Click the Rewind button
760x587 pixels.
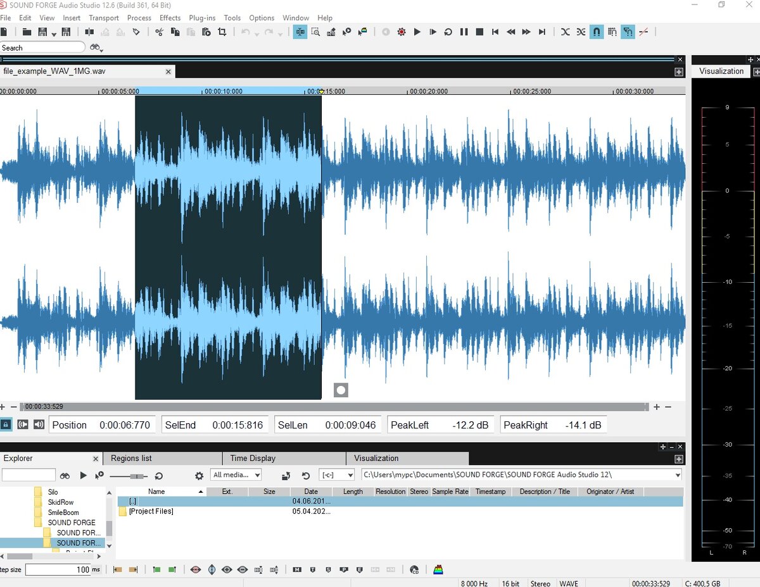(511, 32)
